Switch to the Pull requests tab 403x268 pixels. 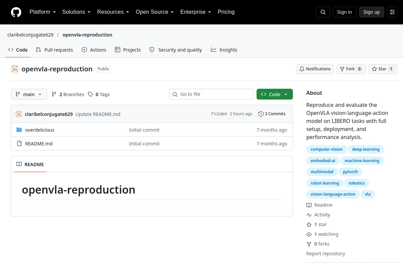point(54,50)
